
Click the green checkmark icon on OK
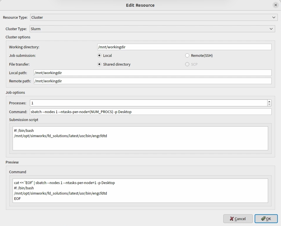point(263,219)
